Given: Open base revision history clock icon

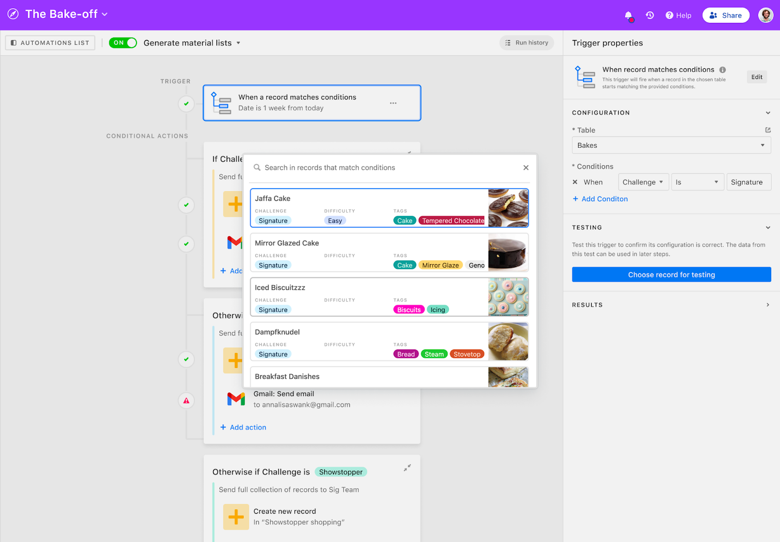Looking at the screenshot, I should pyautogui.click(x=650, y=15).
